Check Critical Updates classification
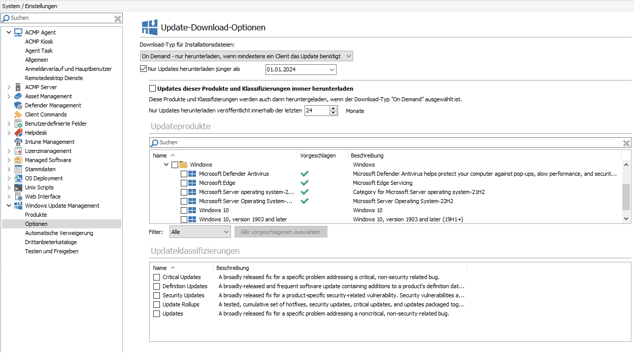 [157, 277]
